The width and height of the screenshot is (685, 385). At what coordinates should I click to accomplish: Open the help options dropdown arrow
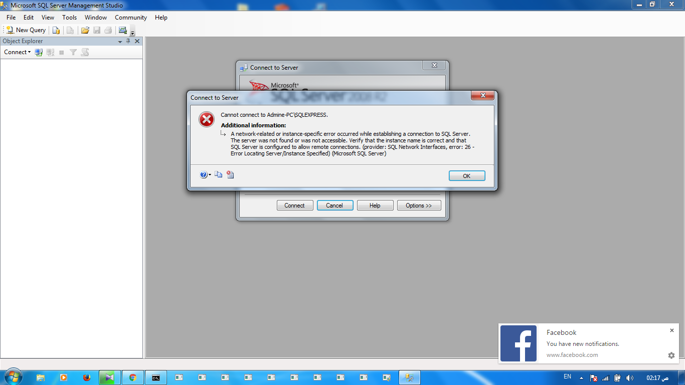click(210, 175)
